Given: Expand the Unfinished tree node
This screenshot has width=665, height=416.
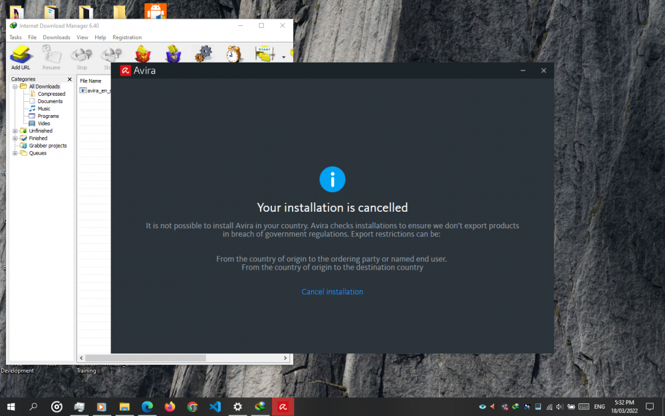Looking at the screenshot, I should (15, 130).
